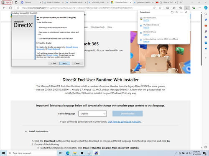Open file link for windowsdesktop-runtime exe
This screenshot has width=209, height=156.
[146, 41]
